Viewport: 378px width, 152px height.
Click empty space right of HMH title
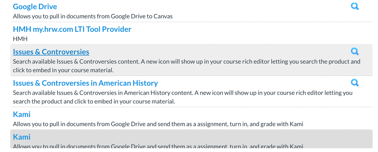246,29
